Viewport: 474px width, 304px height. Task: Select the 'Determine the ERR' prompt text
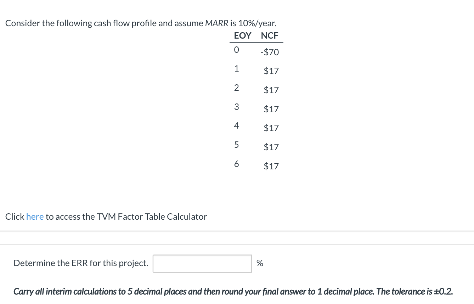(x=80, y=263)
